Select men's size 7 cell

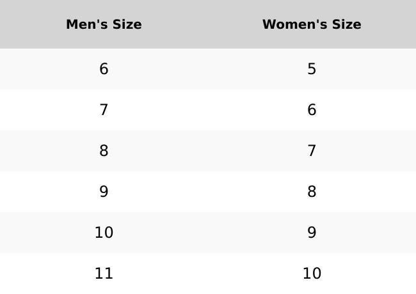click(x=104, y=110)
